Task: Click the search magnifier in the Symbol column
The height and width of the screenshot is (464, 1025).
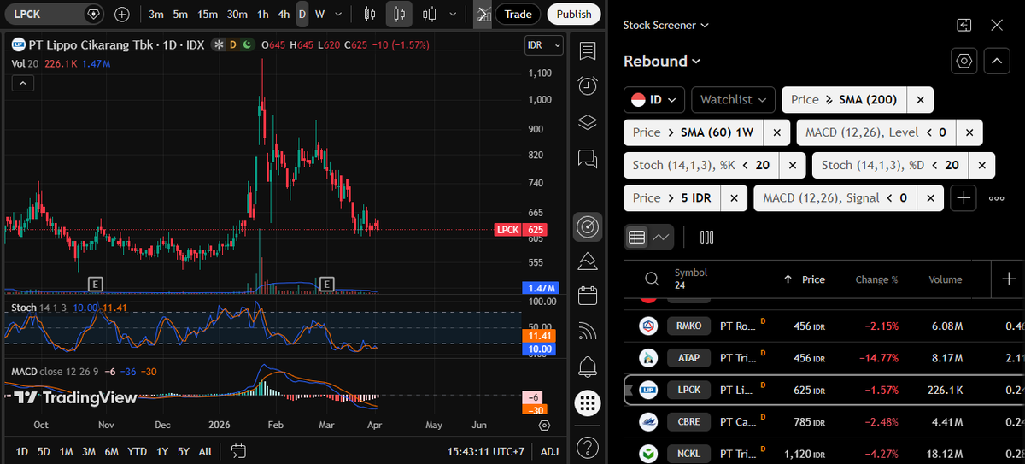Action: (x=652, y=279)
